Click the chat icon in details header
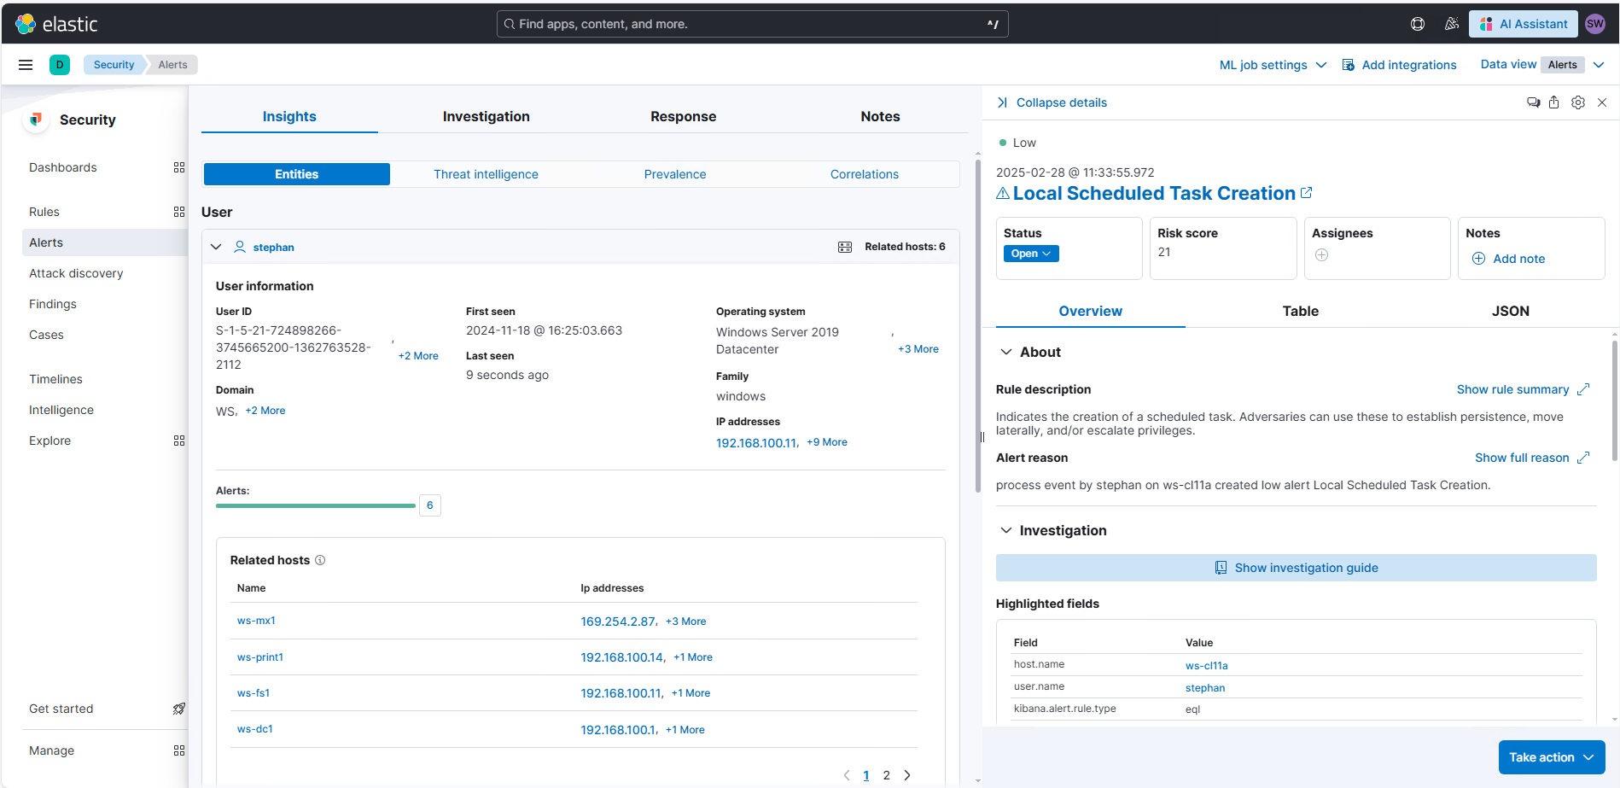This screenshot has height=788, width=1620. point(1533,102)
